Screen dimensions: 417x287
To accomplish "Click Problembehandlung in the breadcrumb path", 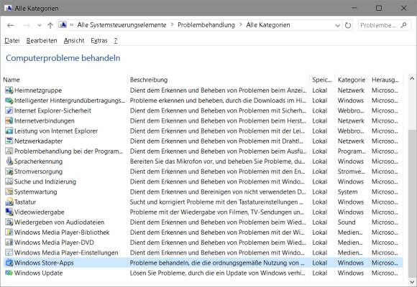I will click(206, 25).
